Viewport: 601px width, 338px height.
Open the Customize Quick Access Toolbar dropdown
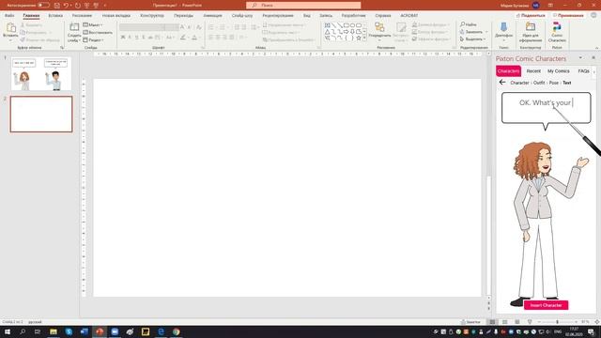click(105, 6)
